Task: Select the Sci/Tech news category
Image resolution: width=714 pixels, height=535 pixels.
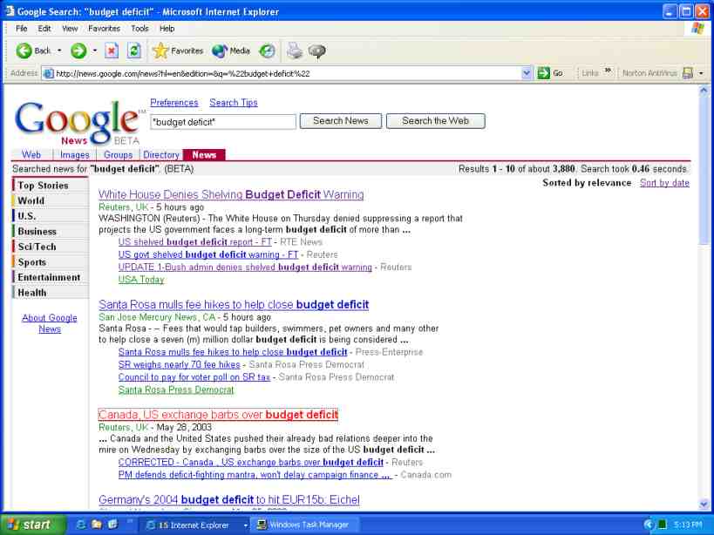Action: coord(37,247)
